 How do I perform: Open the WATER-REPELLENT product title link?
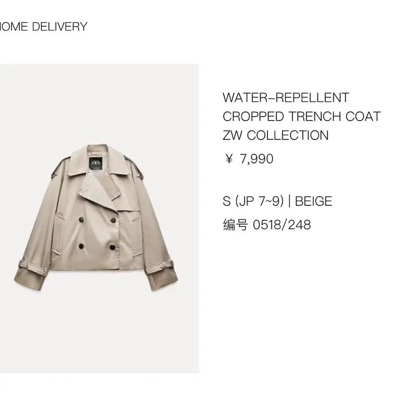(x=286, y=98)
